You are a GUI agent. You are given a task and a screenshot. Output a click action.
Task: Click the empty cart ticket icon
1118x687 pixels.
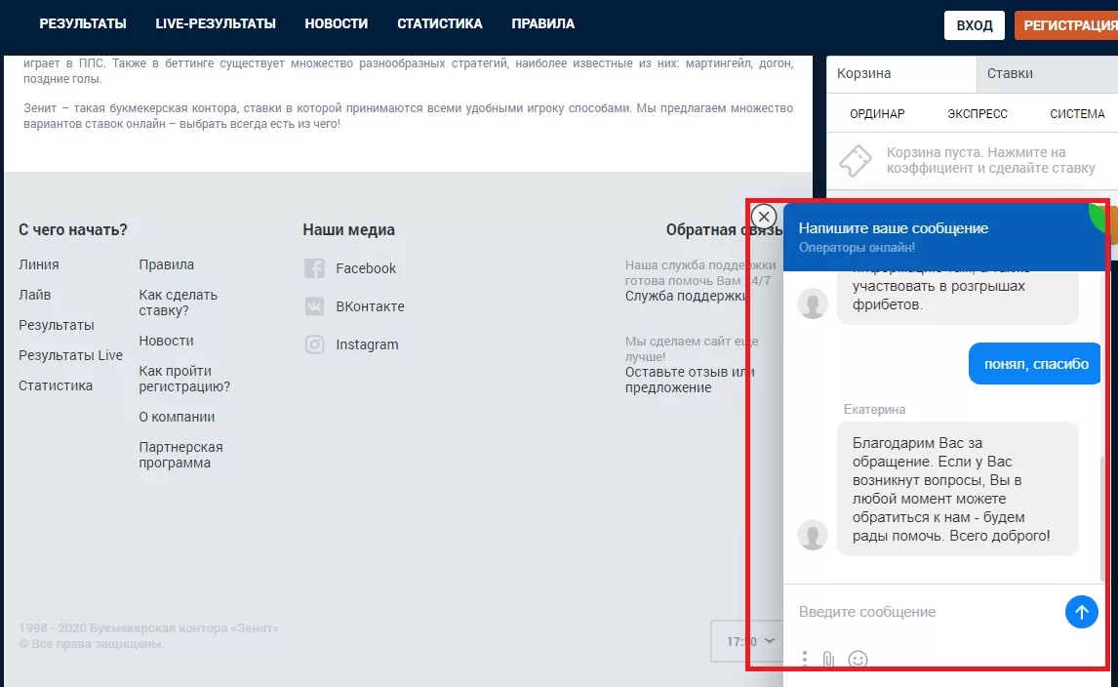855,161
